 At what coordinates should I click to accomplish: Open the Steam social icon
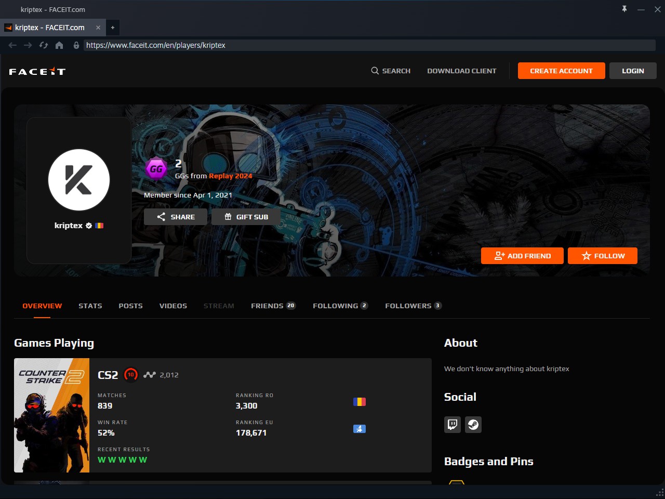click(473, 425)
